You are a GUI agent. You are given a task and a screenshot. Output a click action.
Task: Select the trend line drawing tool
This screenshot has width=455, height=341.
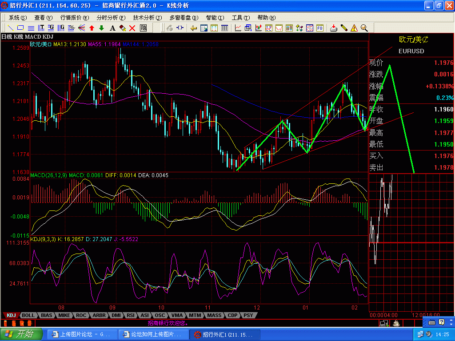coord(10,28)
